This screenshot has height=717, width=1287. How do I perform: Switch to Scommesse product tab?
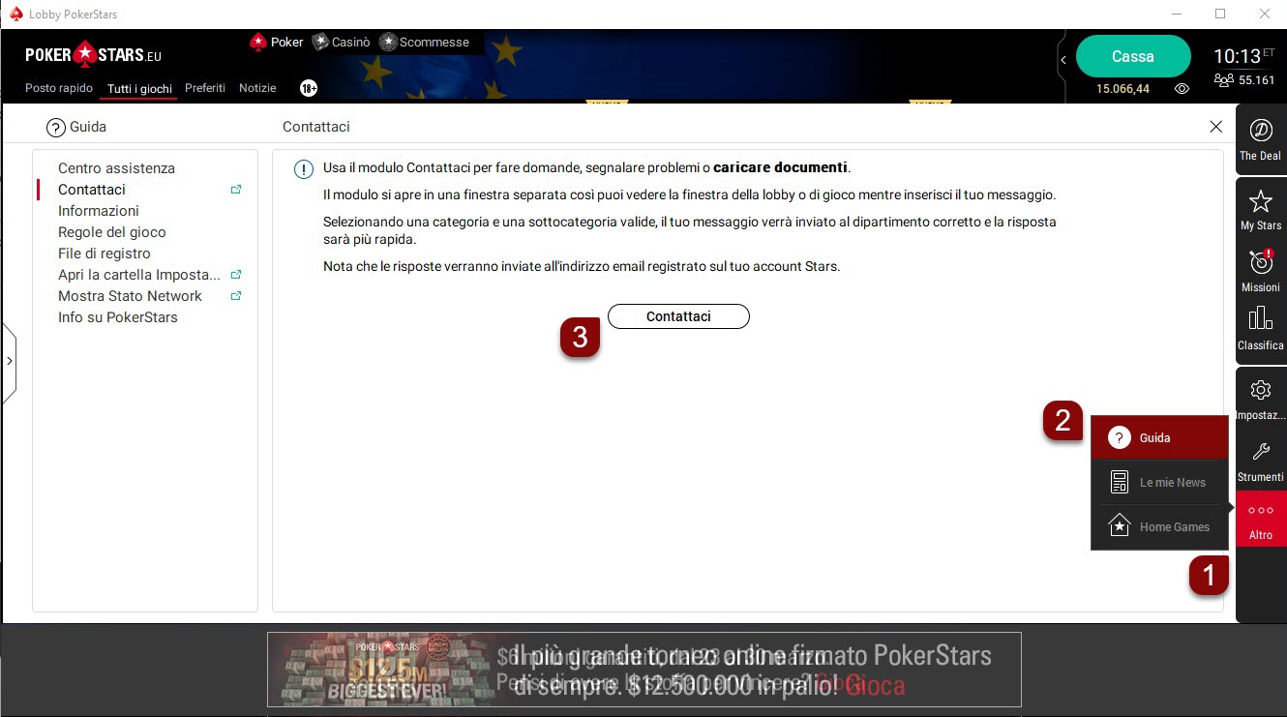[425, 42]
